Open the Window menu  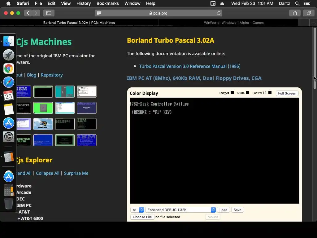tap(132, 3)
